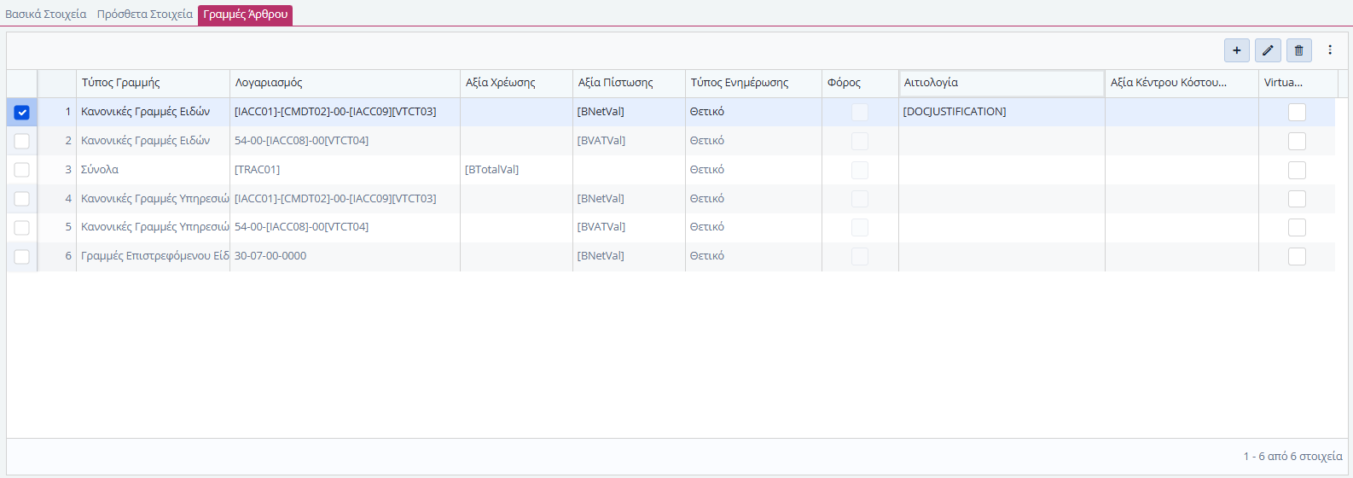The image size is (1353, 478).
Task: Toggle Virtual checkbox in row 6
Action: click(x=1297, y=257)
